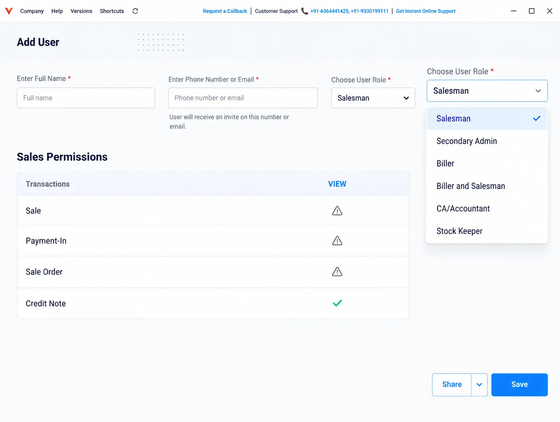Click the warning icon in Sale row
Screen dimensions: 560x422
pyautogui.click(x=337, y=211)
